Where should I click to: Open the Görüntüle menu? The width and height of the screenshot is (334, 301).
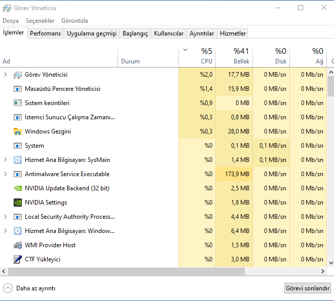point(75,21)
